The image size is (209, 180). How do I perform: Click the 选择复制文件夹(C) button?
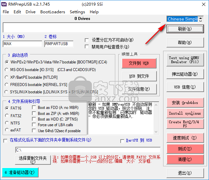(x=33, y=160)
